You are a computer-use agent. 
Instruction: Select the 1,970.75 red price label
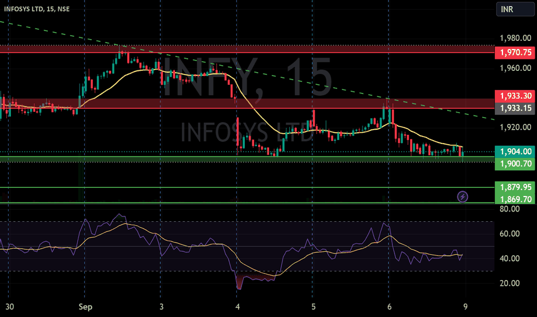point(515,52)
